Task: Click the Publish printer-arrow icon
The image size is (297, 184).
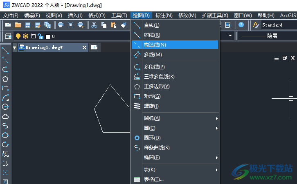Action: pyautogui.click(x=81, y=25)
